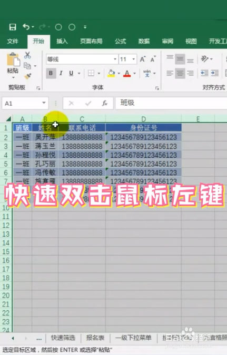
Task: Open the 数据 ribbon tab
Action: point(144,41)
